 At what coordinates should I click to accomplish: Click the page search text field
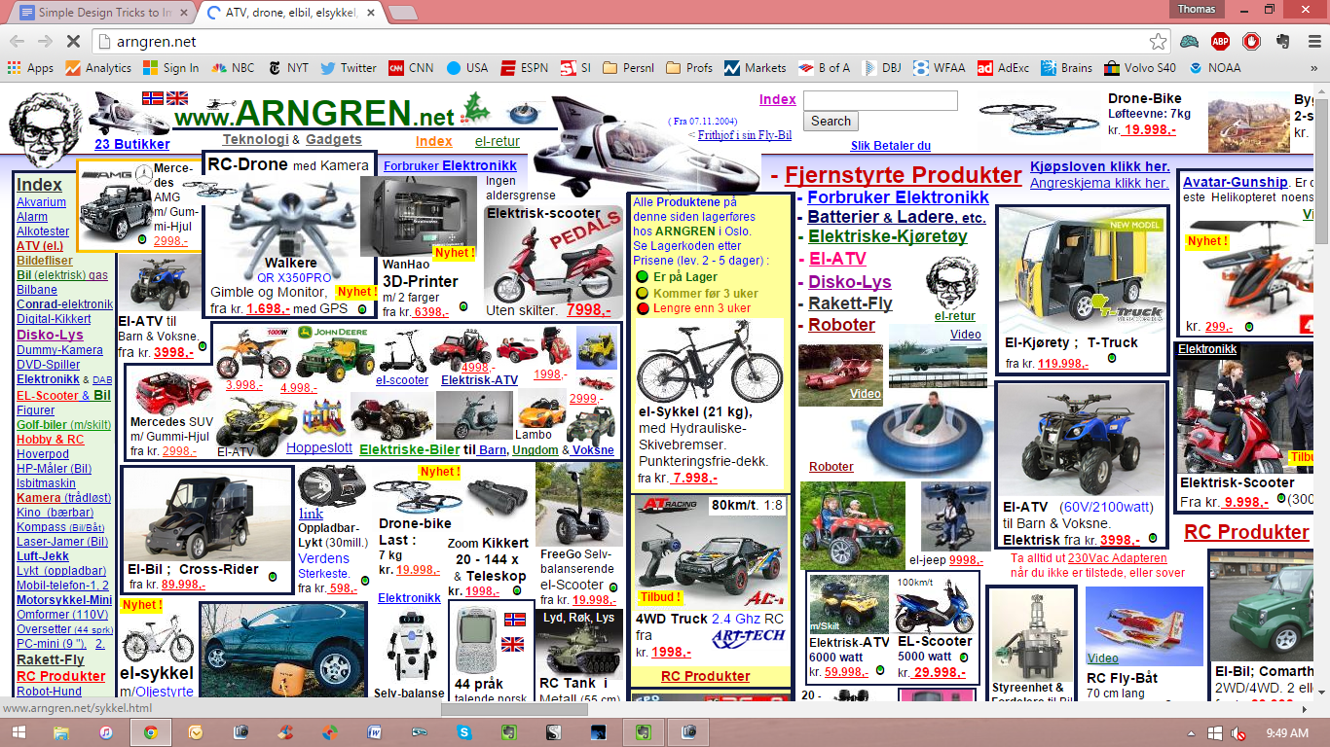click(880, 101)
